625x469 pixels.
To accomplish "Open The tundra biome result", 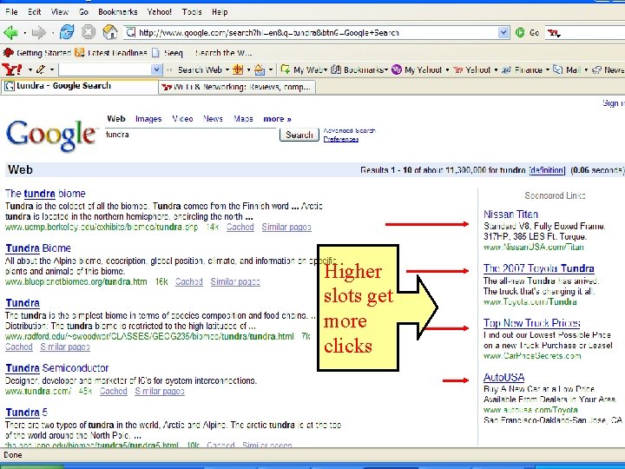I will pos(45,194).
